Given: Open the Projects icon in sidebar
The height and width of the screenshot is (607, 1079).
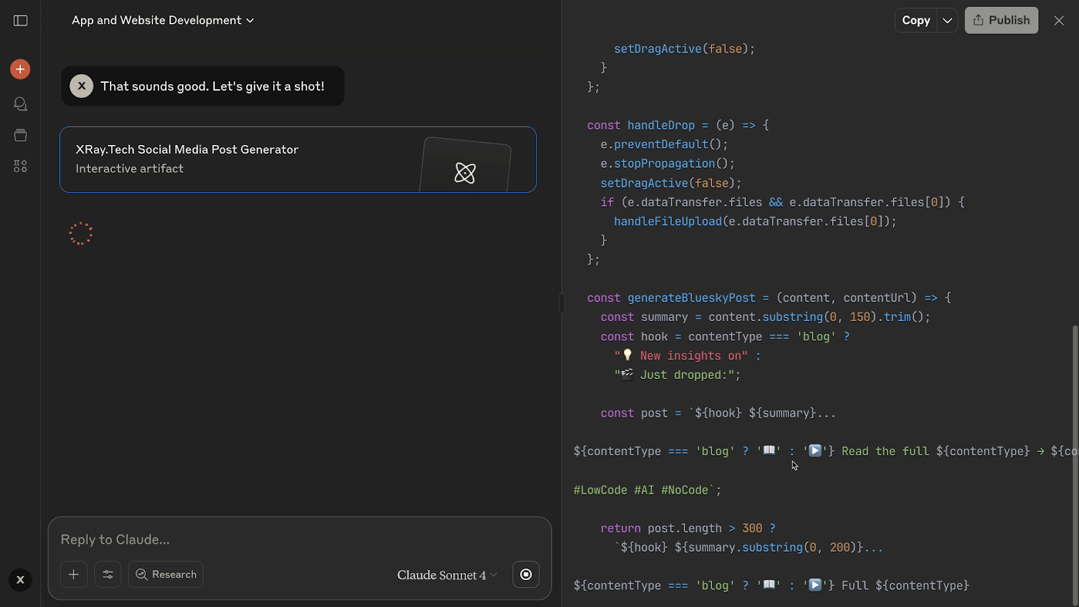Looking at the screenshot, I should (20, 135).
